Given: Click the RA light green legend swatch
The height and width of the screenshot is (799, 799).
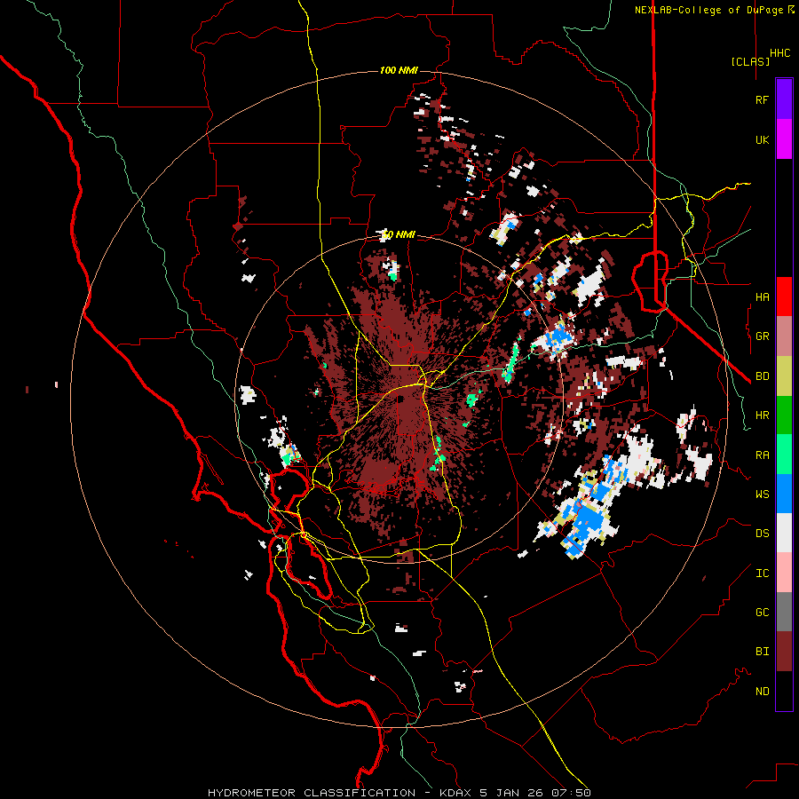Looking at the screenshot, I should pyautogui.click(x=784, y=455).
